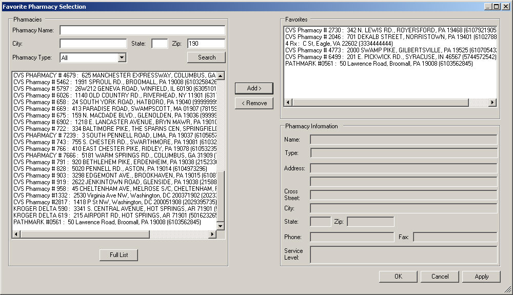513x295 pixels.
Task: Click the pharmacies list scroll right arrow
Action: point(212,234)
